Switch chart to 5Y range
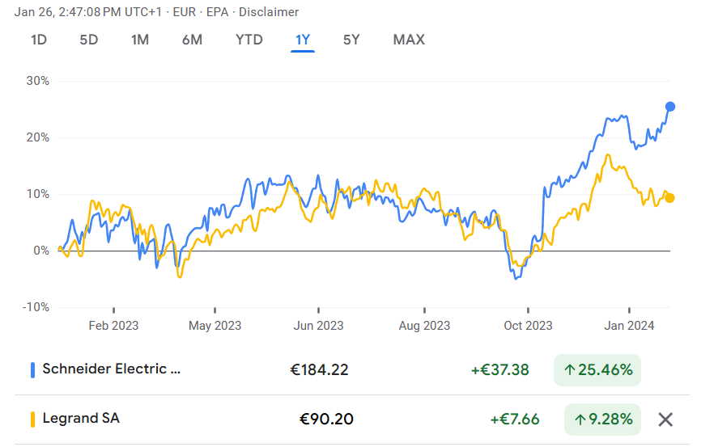 (x=351, y=40)
